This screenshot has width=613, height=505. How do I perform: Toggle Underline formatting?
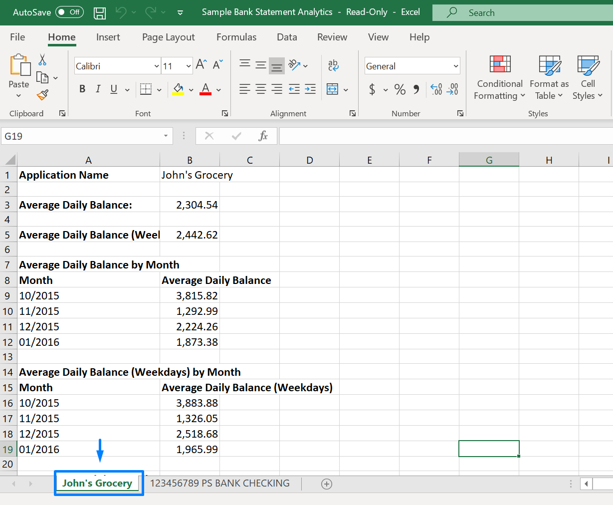pos(114,89)
